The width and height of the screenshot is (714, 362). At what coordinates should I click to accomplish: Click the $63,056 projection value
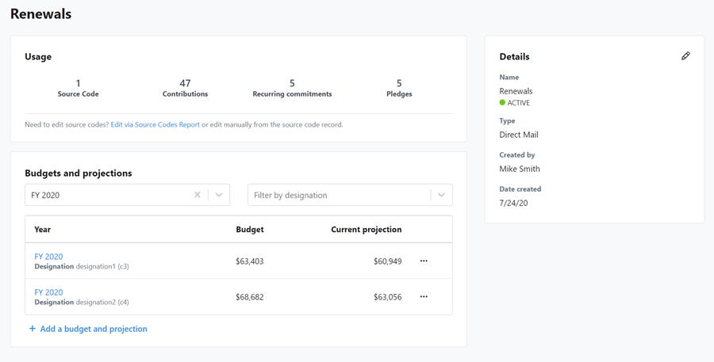387,297
